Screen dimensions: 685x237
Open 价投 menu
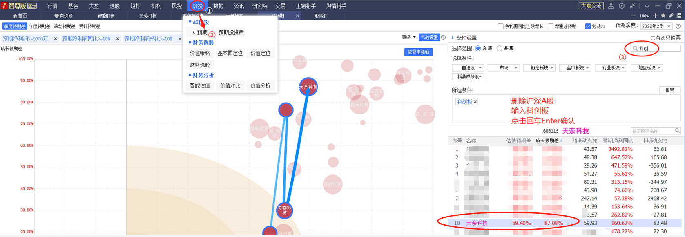pyautogui.click(x=197, y=6)
